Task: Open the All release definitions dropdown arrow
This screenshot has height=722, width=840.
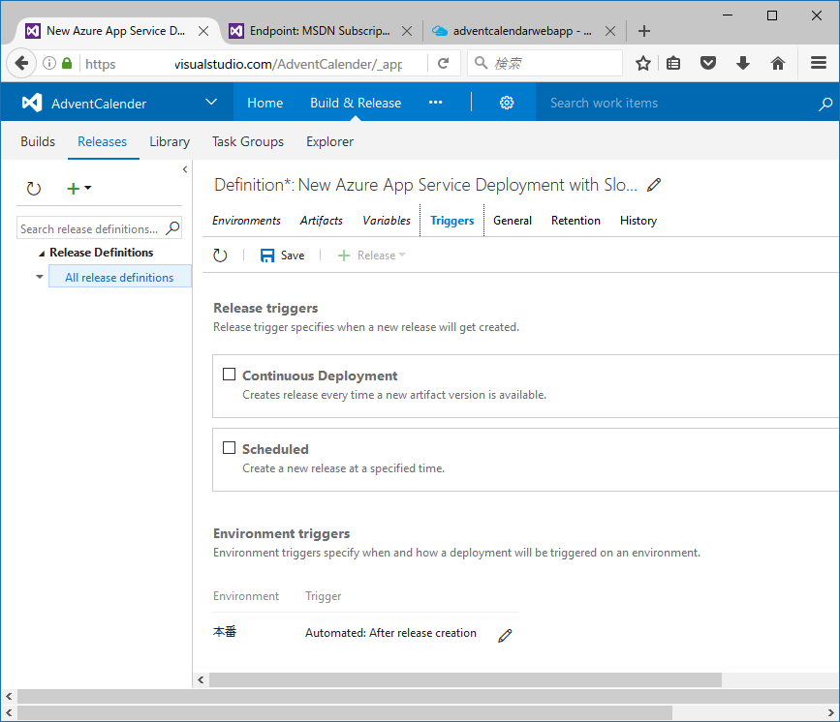Action: pyautogui.click(x=39, y=277)
